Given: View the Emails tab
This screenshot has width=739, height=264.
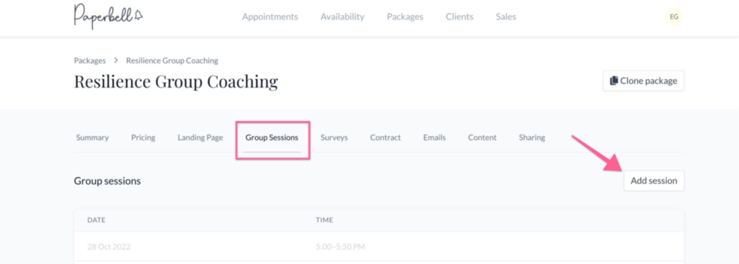Looking at the screenshot, I should tap(434, 137).
